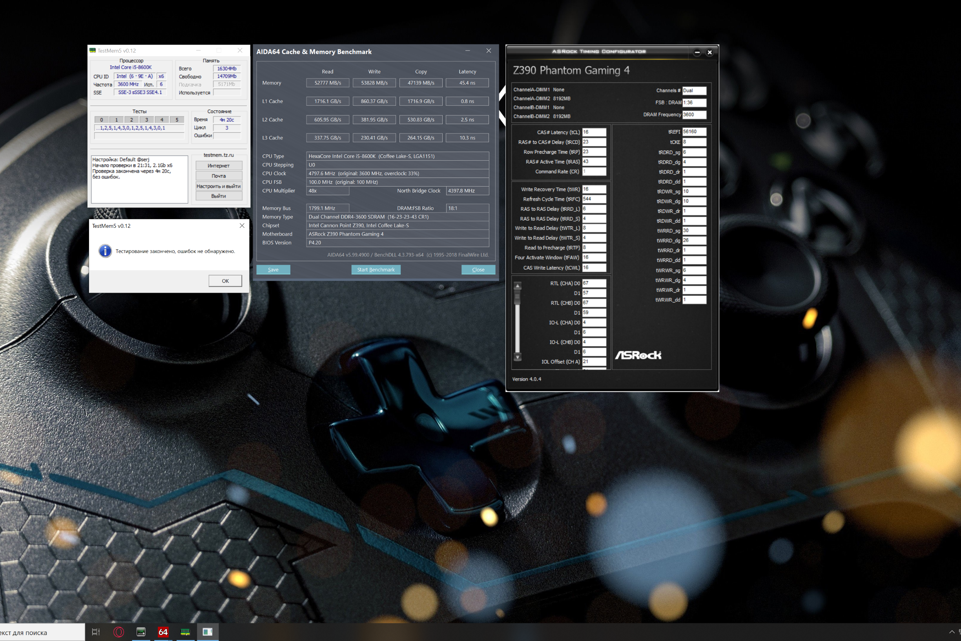
Task: Minimize the ASRock Timing Configurator window
Action: [697, 52]
